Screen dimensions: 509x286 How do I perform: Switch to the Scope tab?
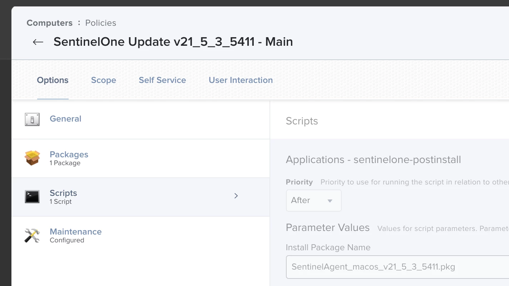[104, 80]
